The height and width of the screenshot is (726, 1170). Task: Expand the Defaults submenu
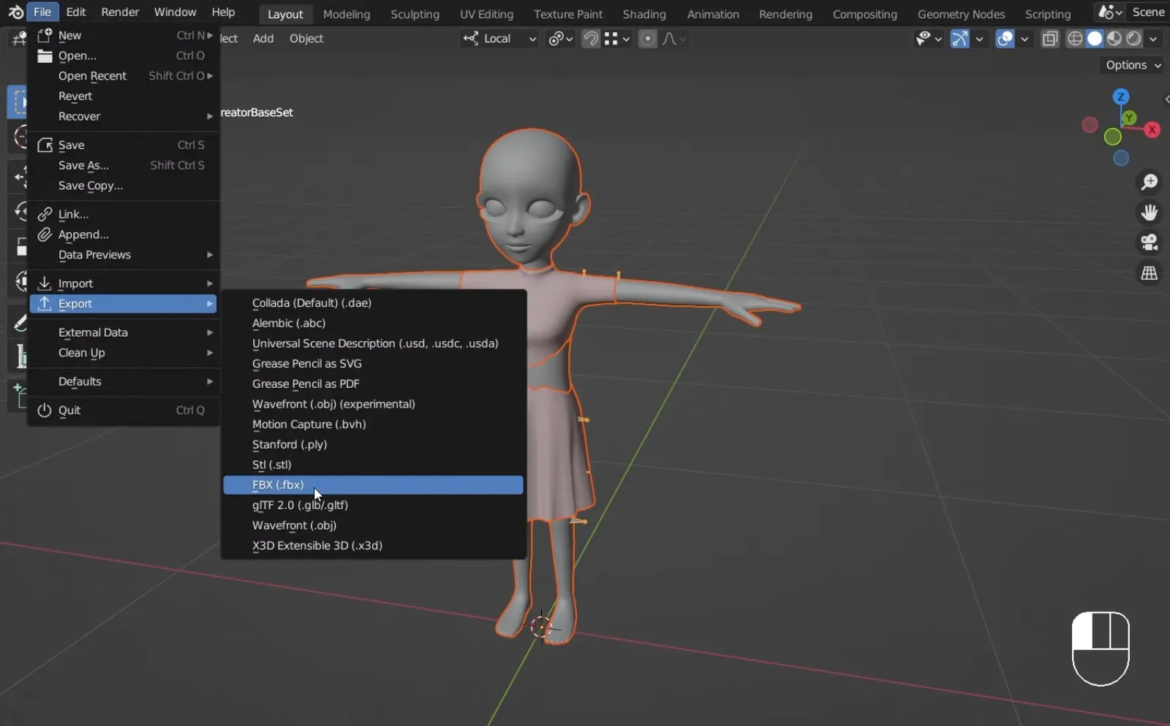pos(123,381)
